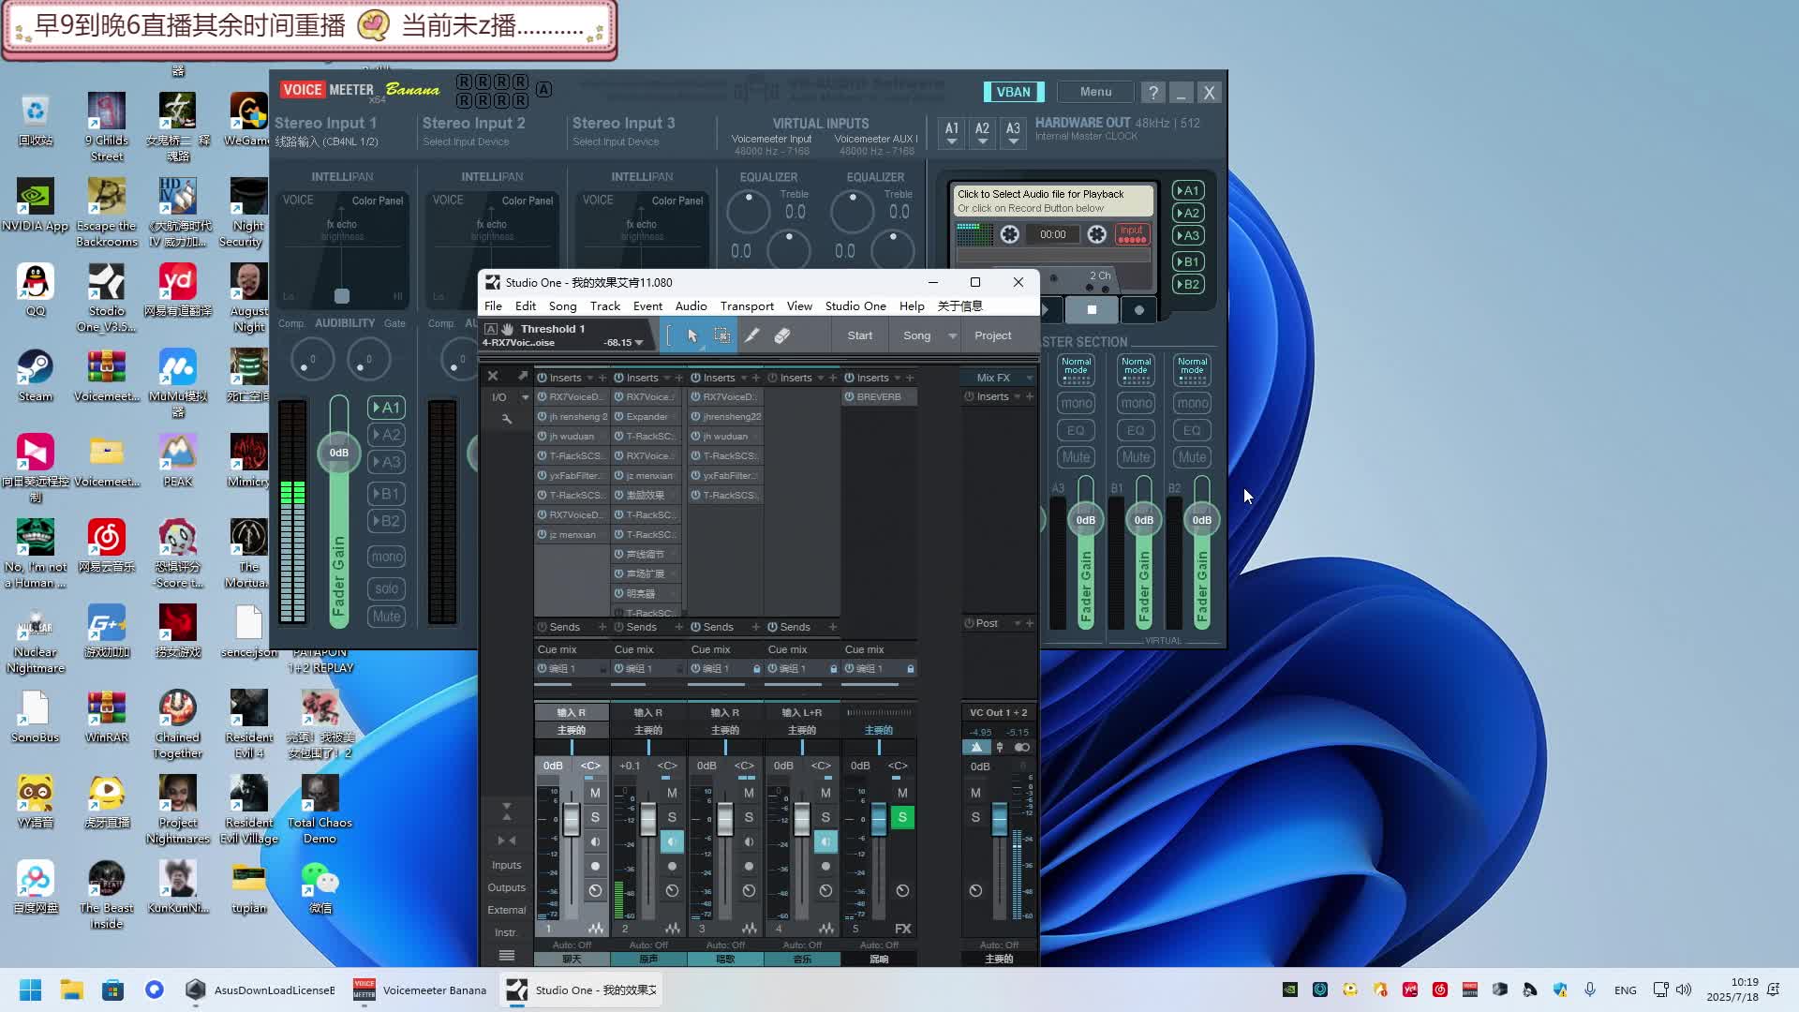
Task: Open the Voicemeeter Menu button
Action: coord(1095,92)
